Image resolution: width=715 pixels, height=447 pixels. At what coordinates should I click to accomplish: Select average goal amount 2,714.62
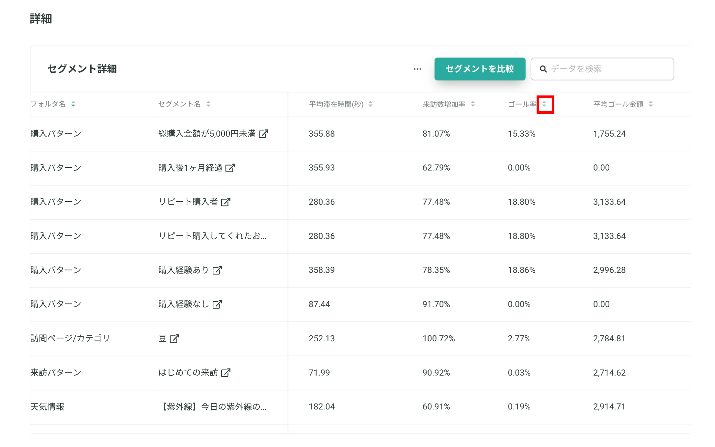(609, 373)
